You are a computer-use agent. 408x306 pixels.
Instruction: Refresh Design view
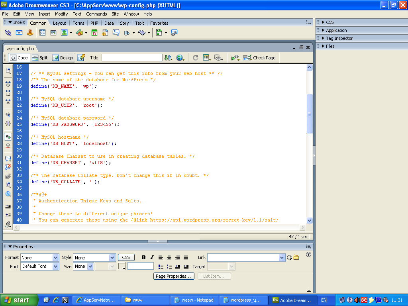coord(195,58)
